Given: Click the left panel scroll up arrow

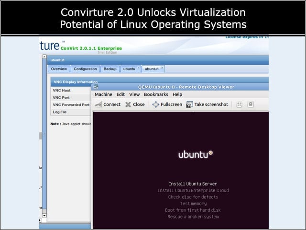Looking at the screenshot, I should tap(44, 57).
